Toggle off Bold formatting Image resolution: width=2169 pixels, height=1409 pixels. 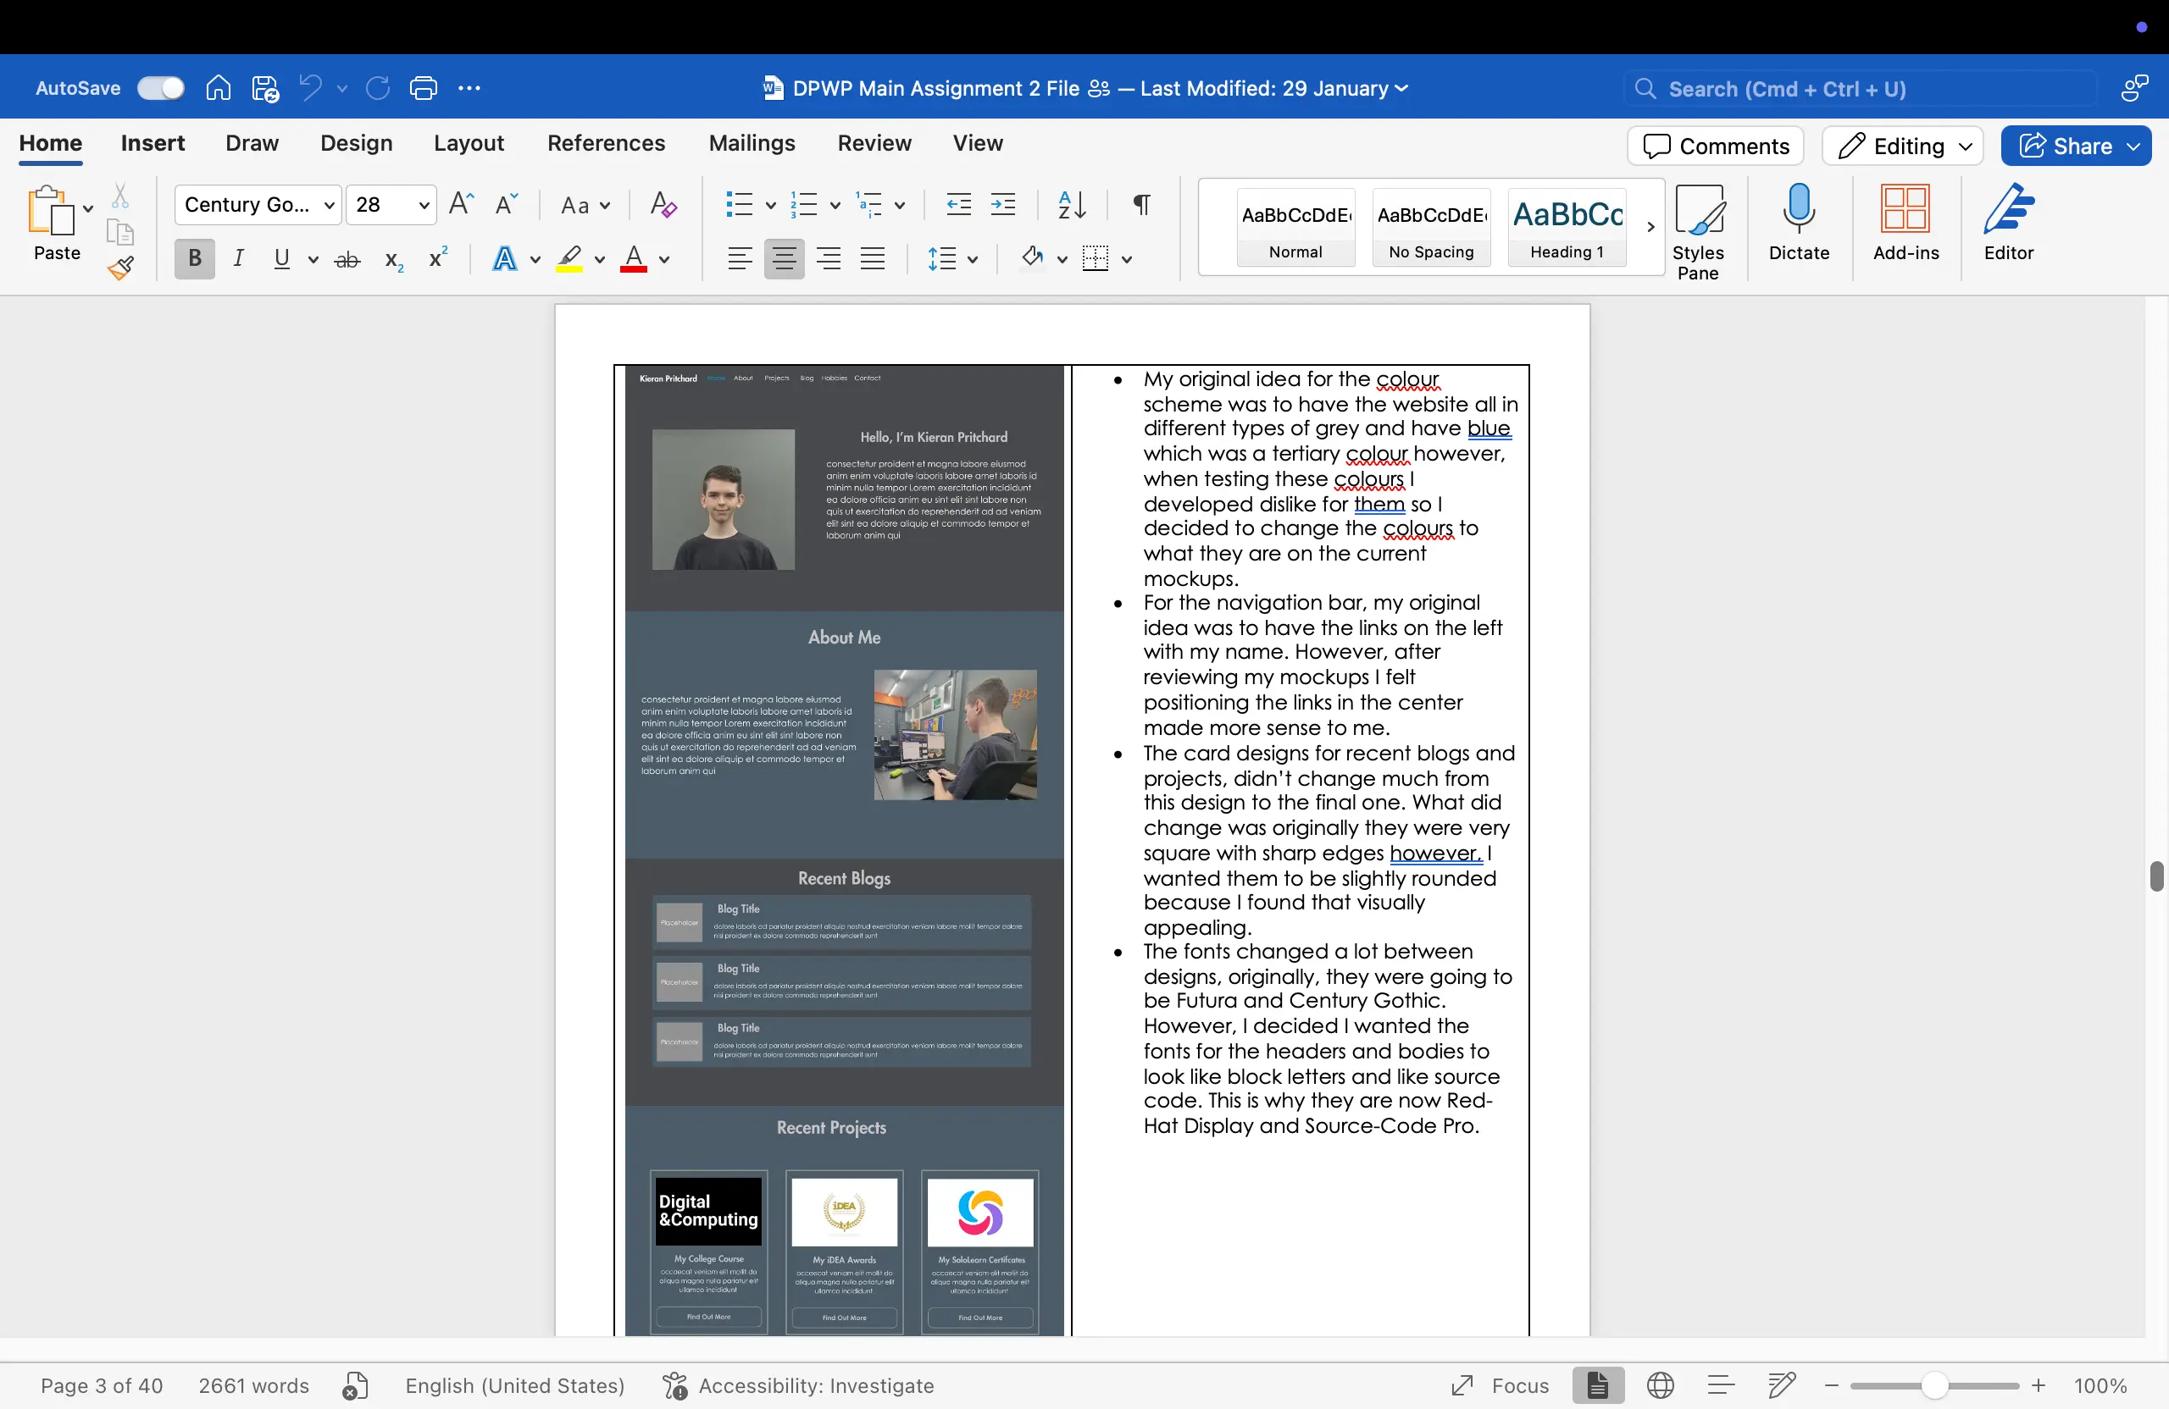coord(193,258)
